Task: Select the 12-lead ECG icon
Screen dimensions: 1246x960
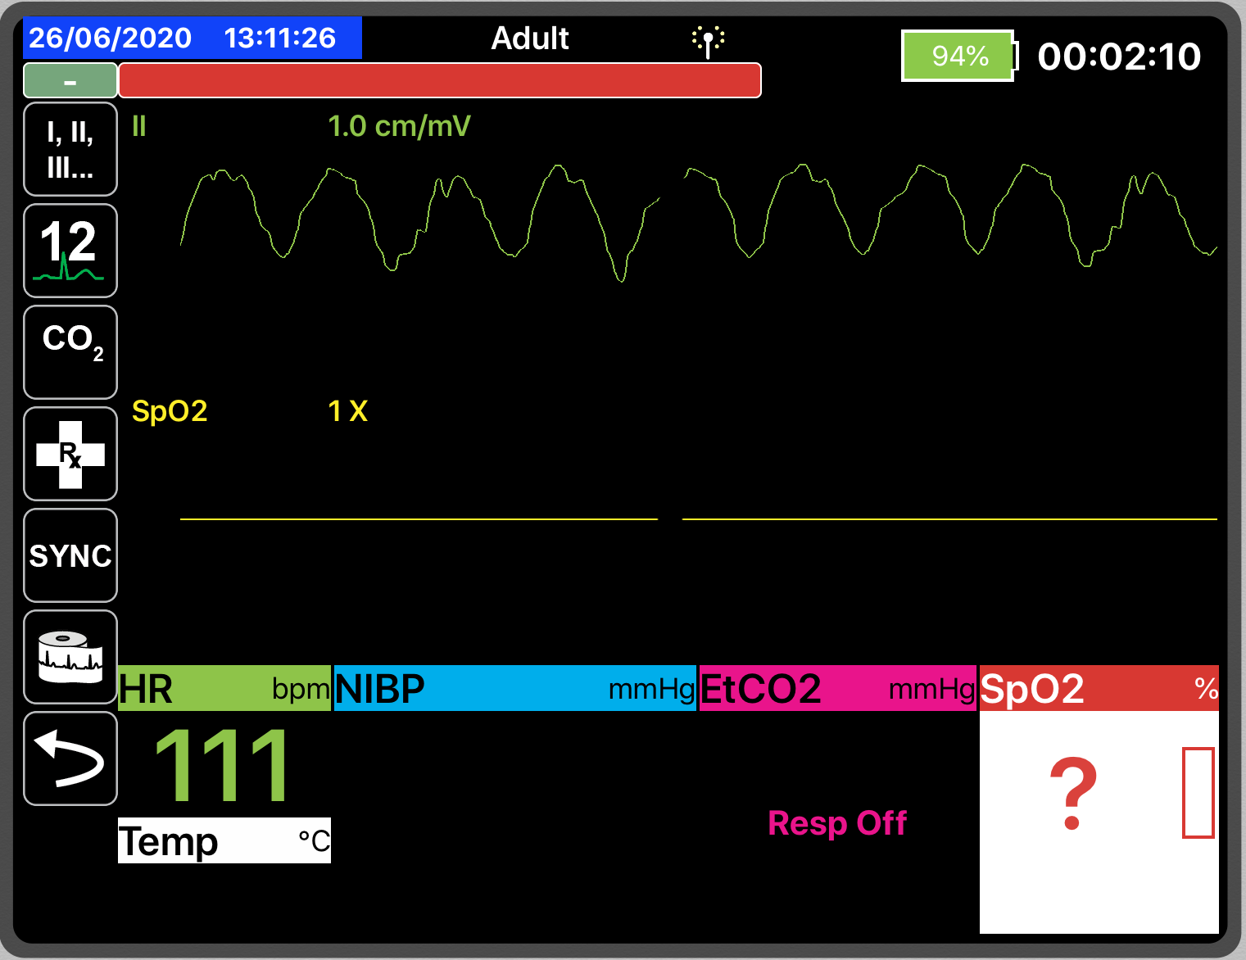Action: [70, 251]
